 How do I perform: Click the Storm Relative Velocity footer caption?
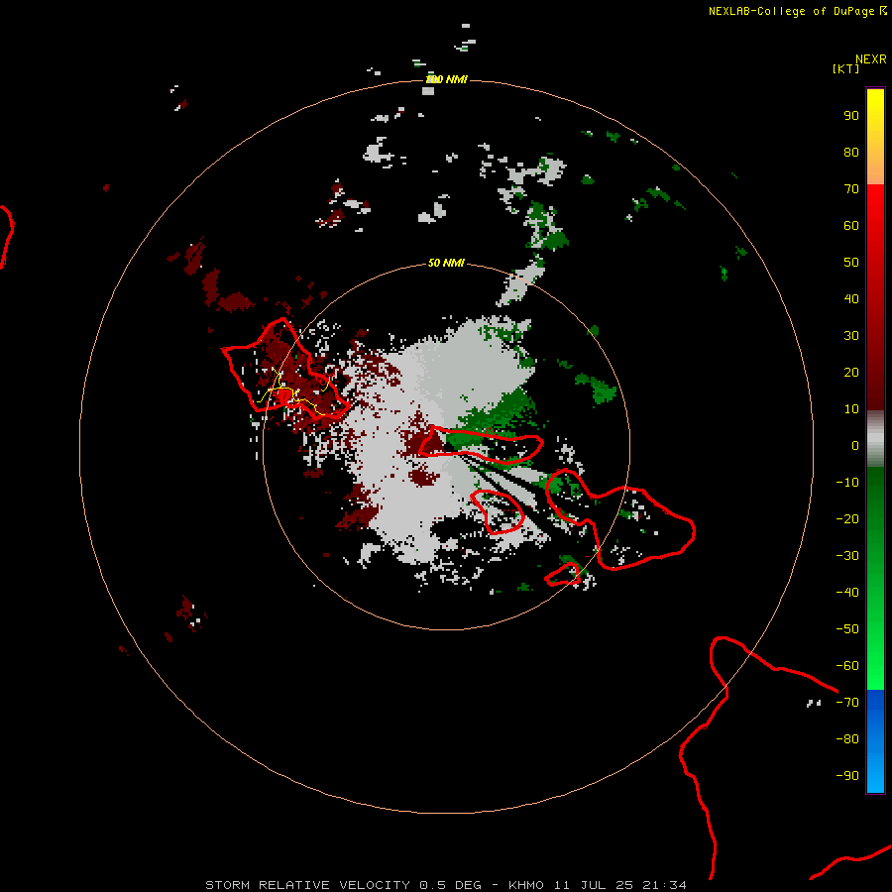coord(445,885)
